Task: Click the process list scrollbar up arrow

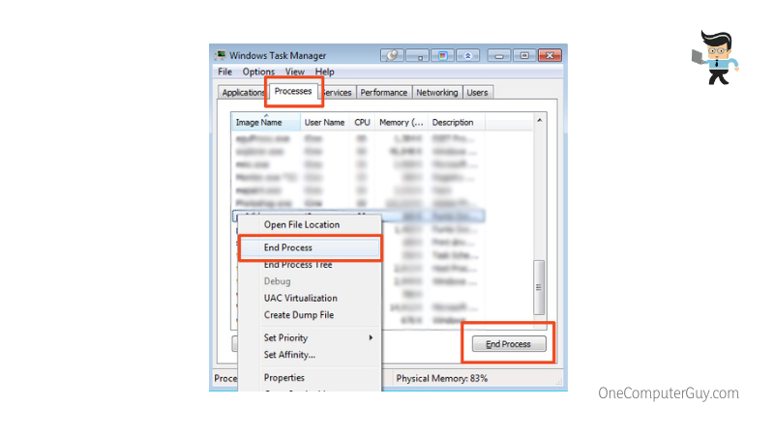Action: click(x=539, y=120)
